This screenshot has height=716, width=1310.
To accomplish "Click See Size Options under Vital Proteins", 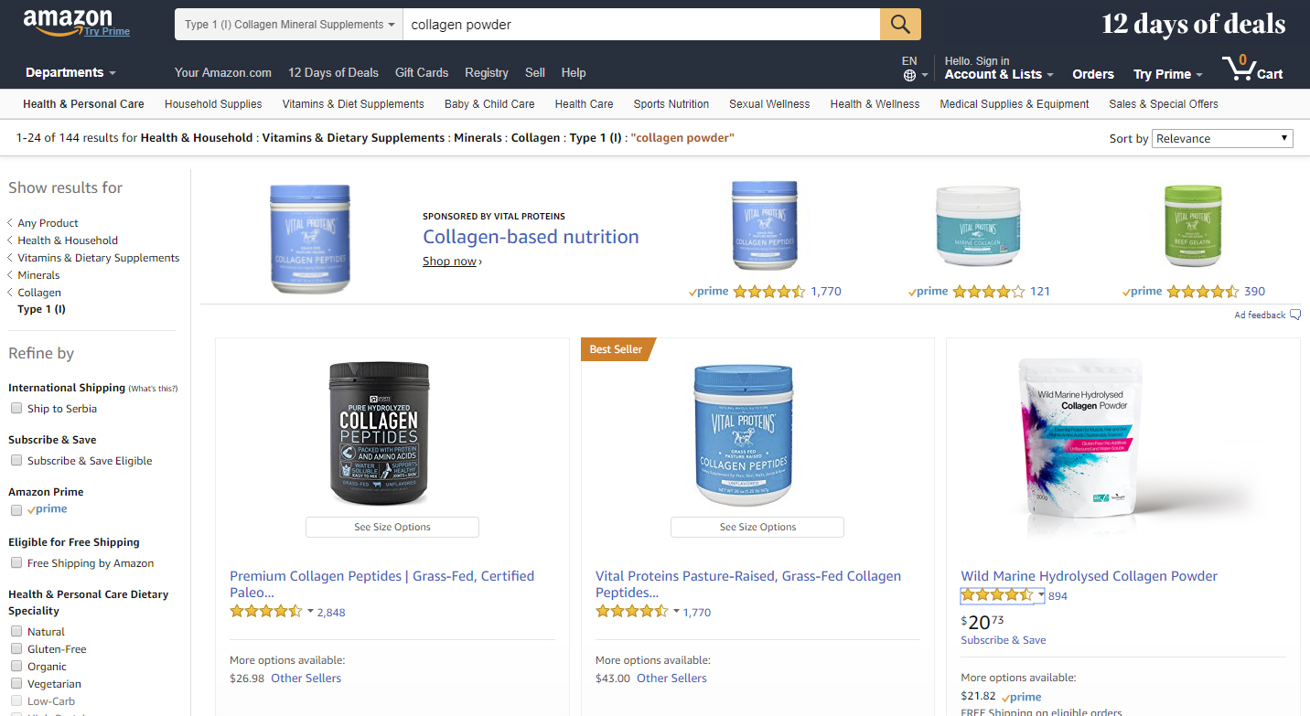I will tap(757, 528).
